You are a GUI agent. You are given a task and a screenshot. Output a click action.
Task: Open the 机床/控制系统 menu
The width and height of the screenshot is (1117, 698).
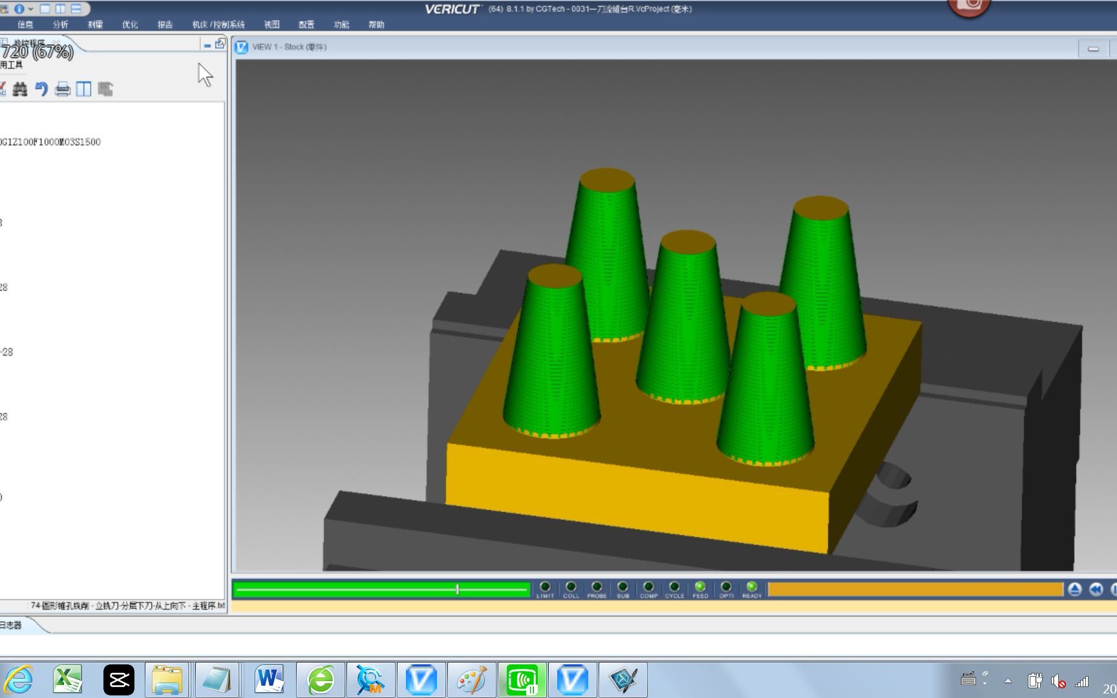tap(218, 25)
